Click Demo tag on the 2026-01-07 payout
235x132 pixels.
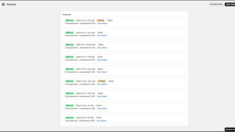coord(100,93)
